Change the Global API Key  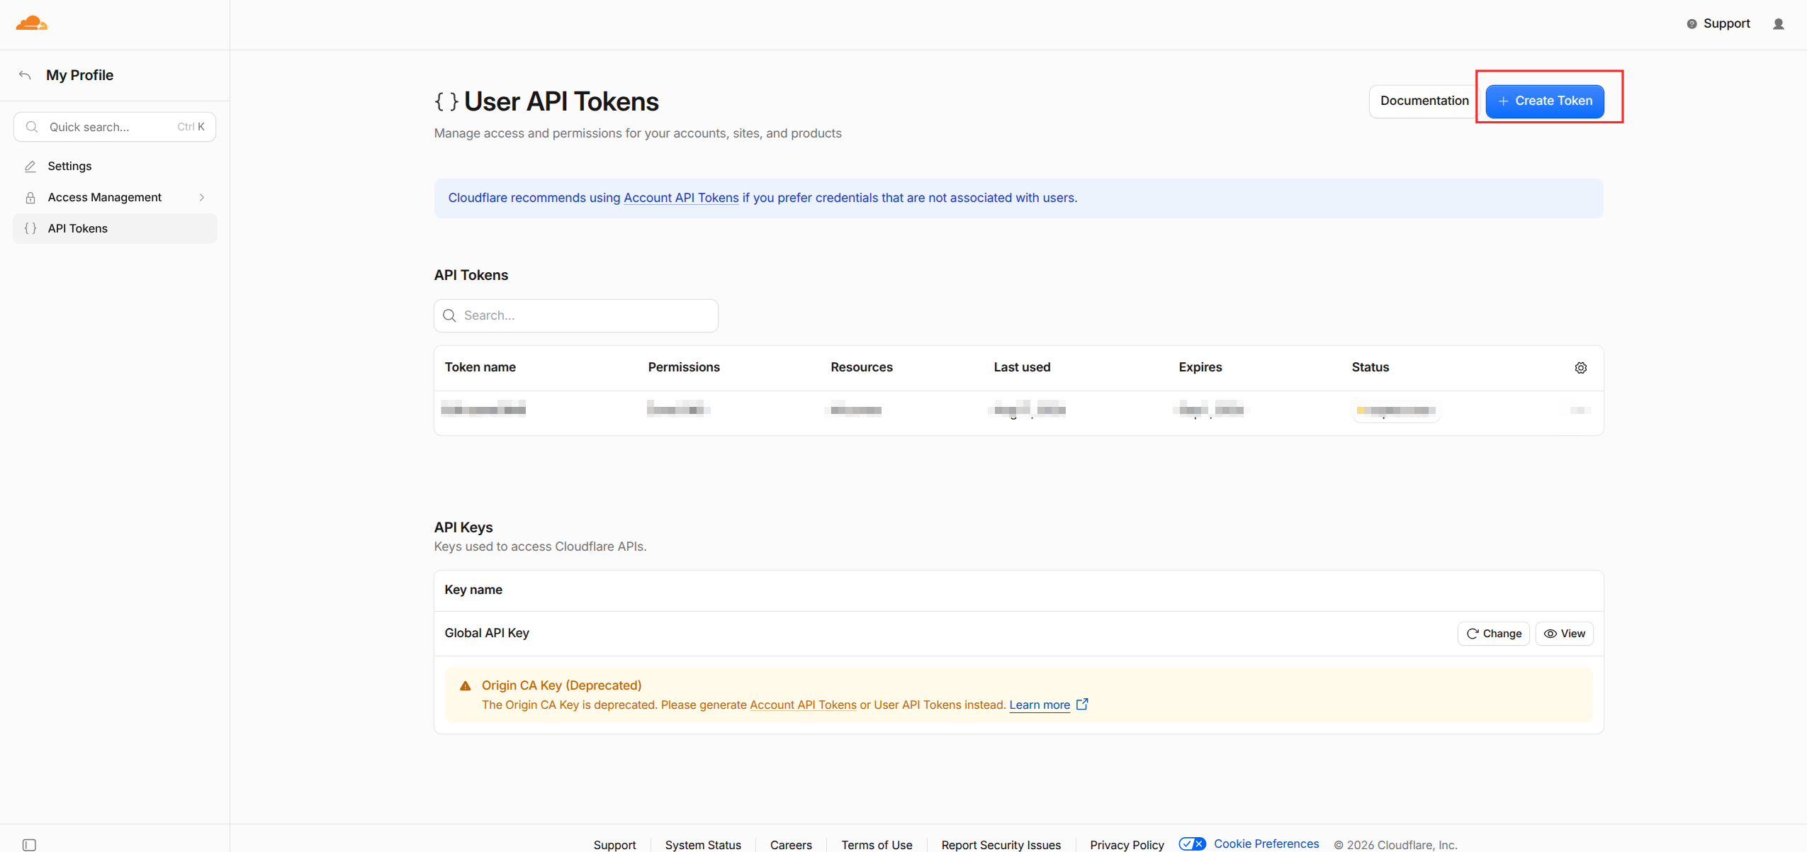tap(1494, 634)
